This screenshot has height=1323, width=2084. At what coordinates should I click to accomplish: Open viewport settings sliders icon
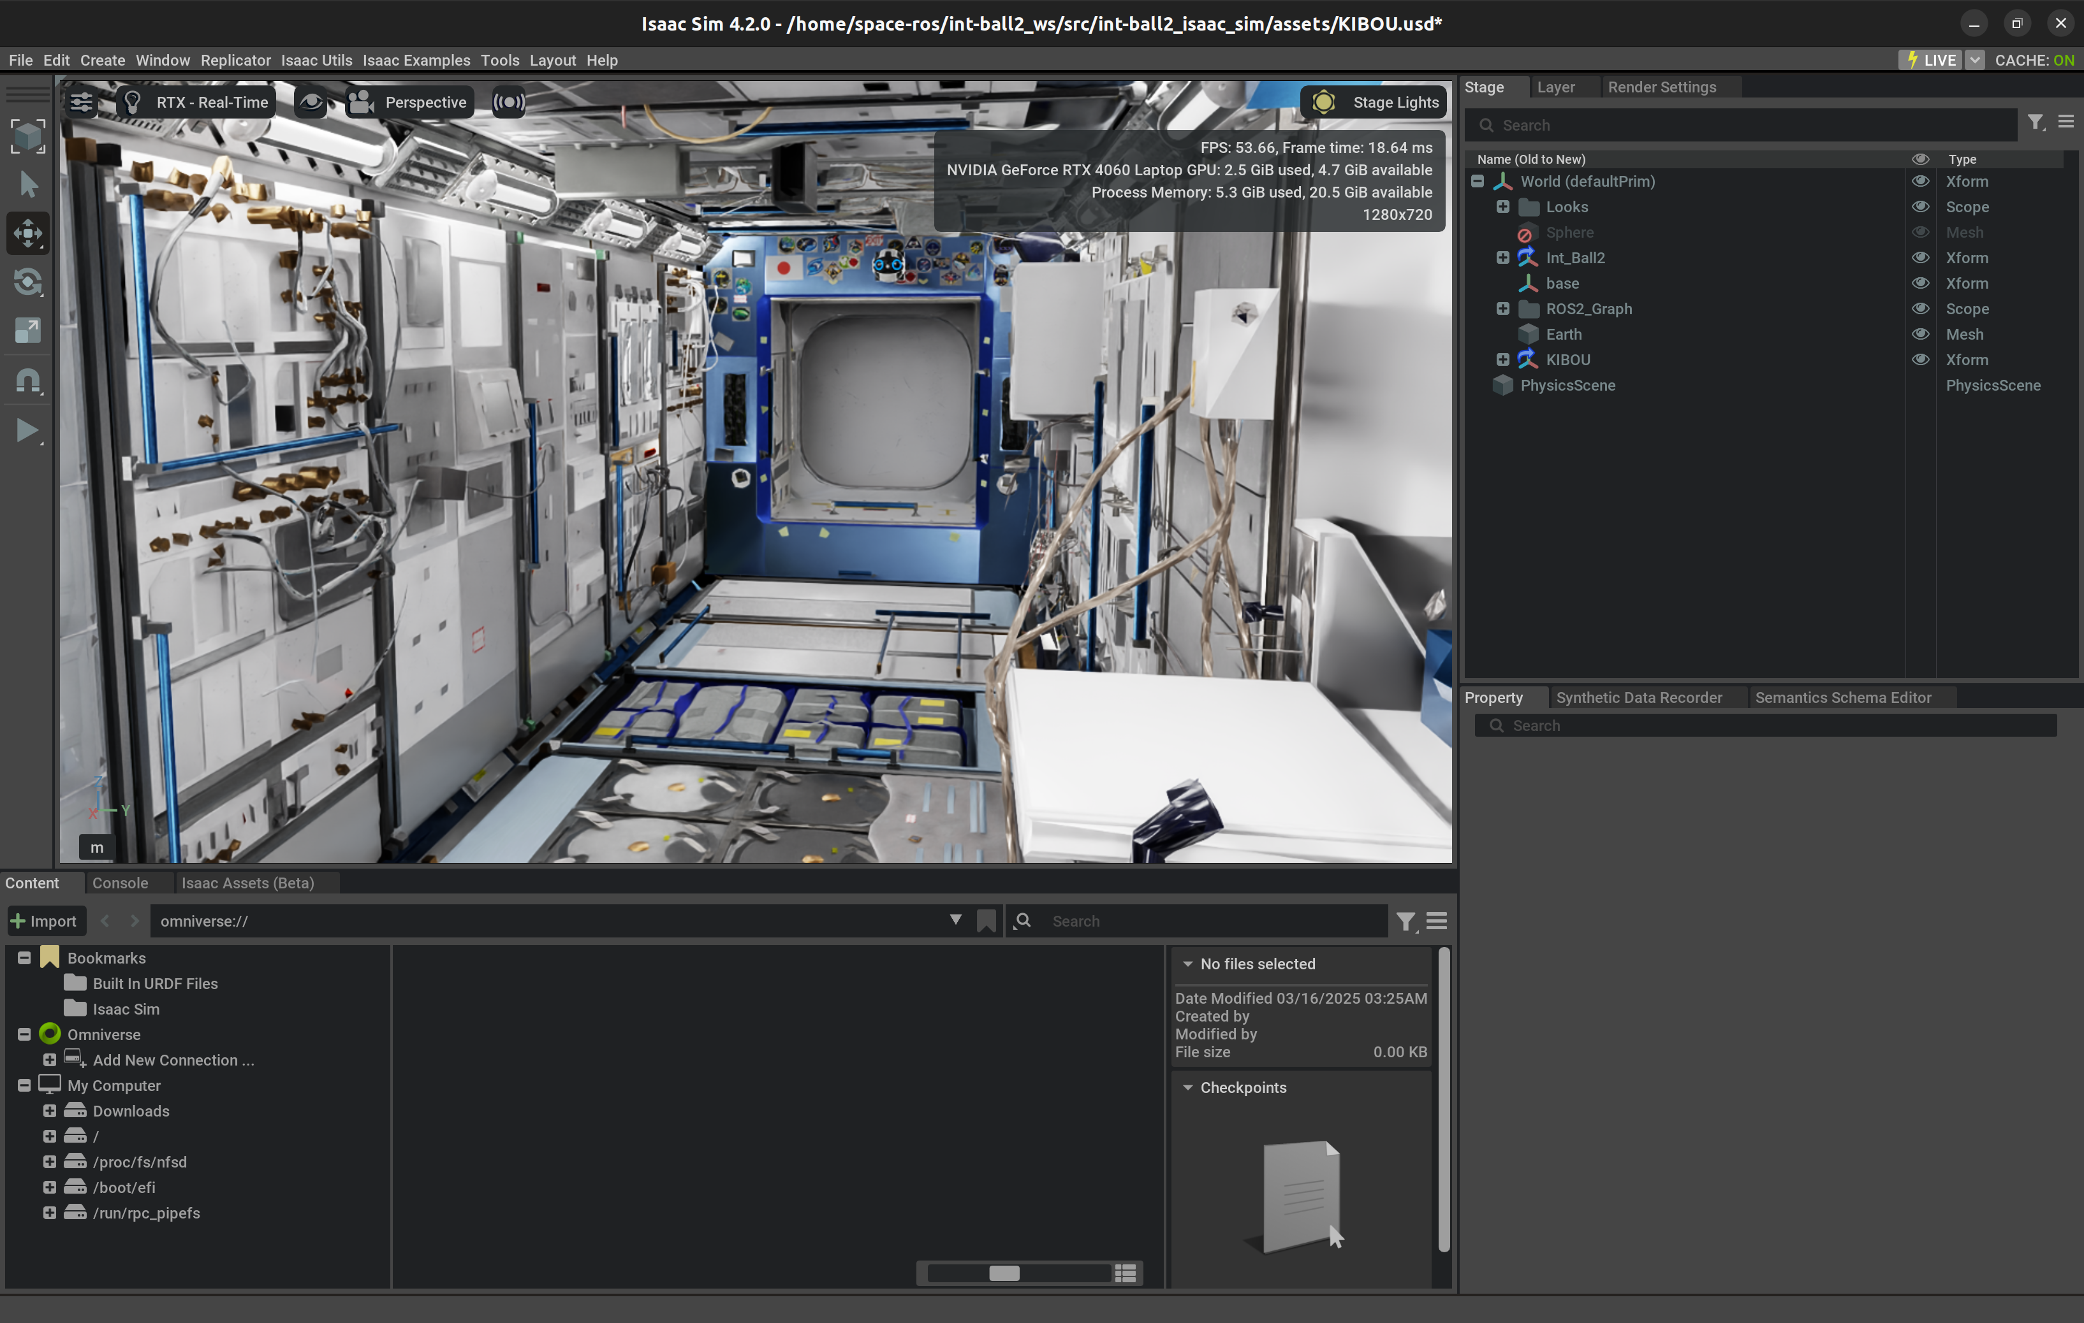tap(82, 103)
